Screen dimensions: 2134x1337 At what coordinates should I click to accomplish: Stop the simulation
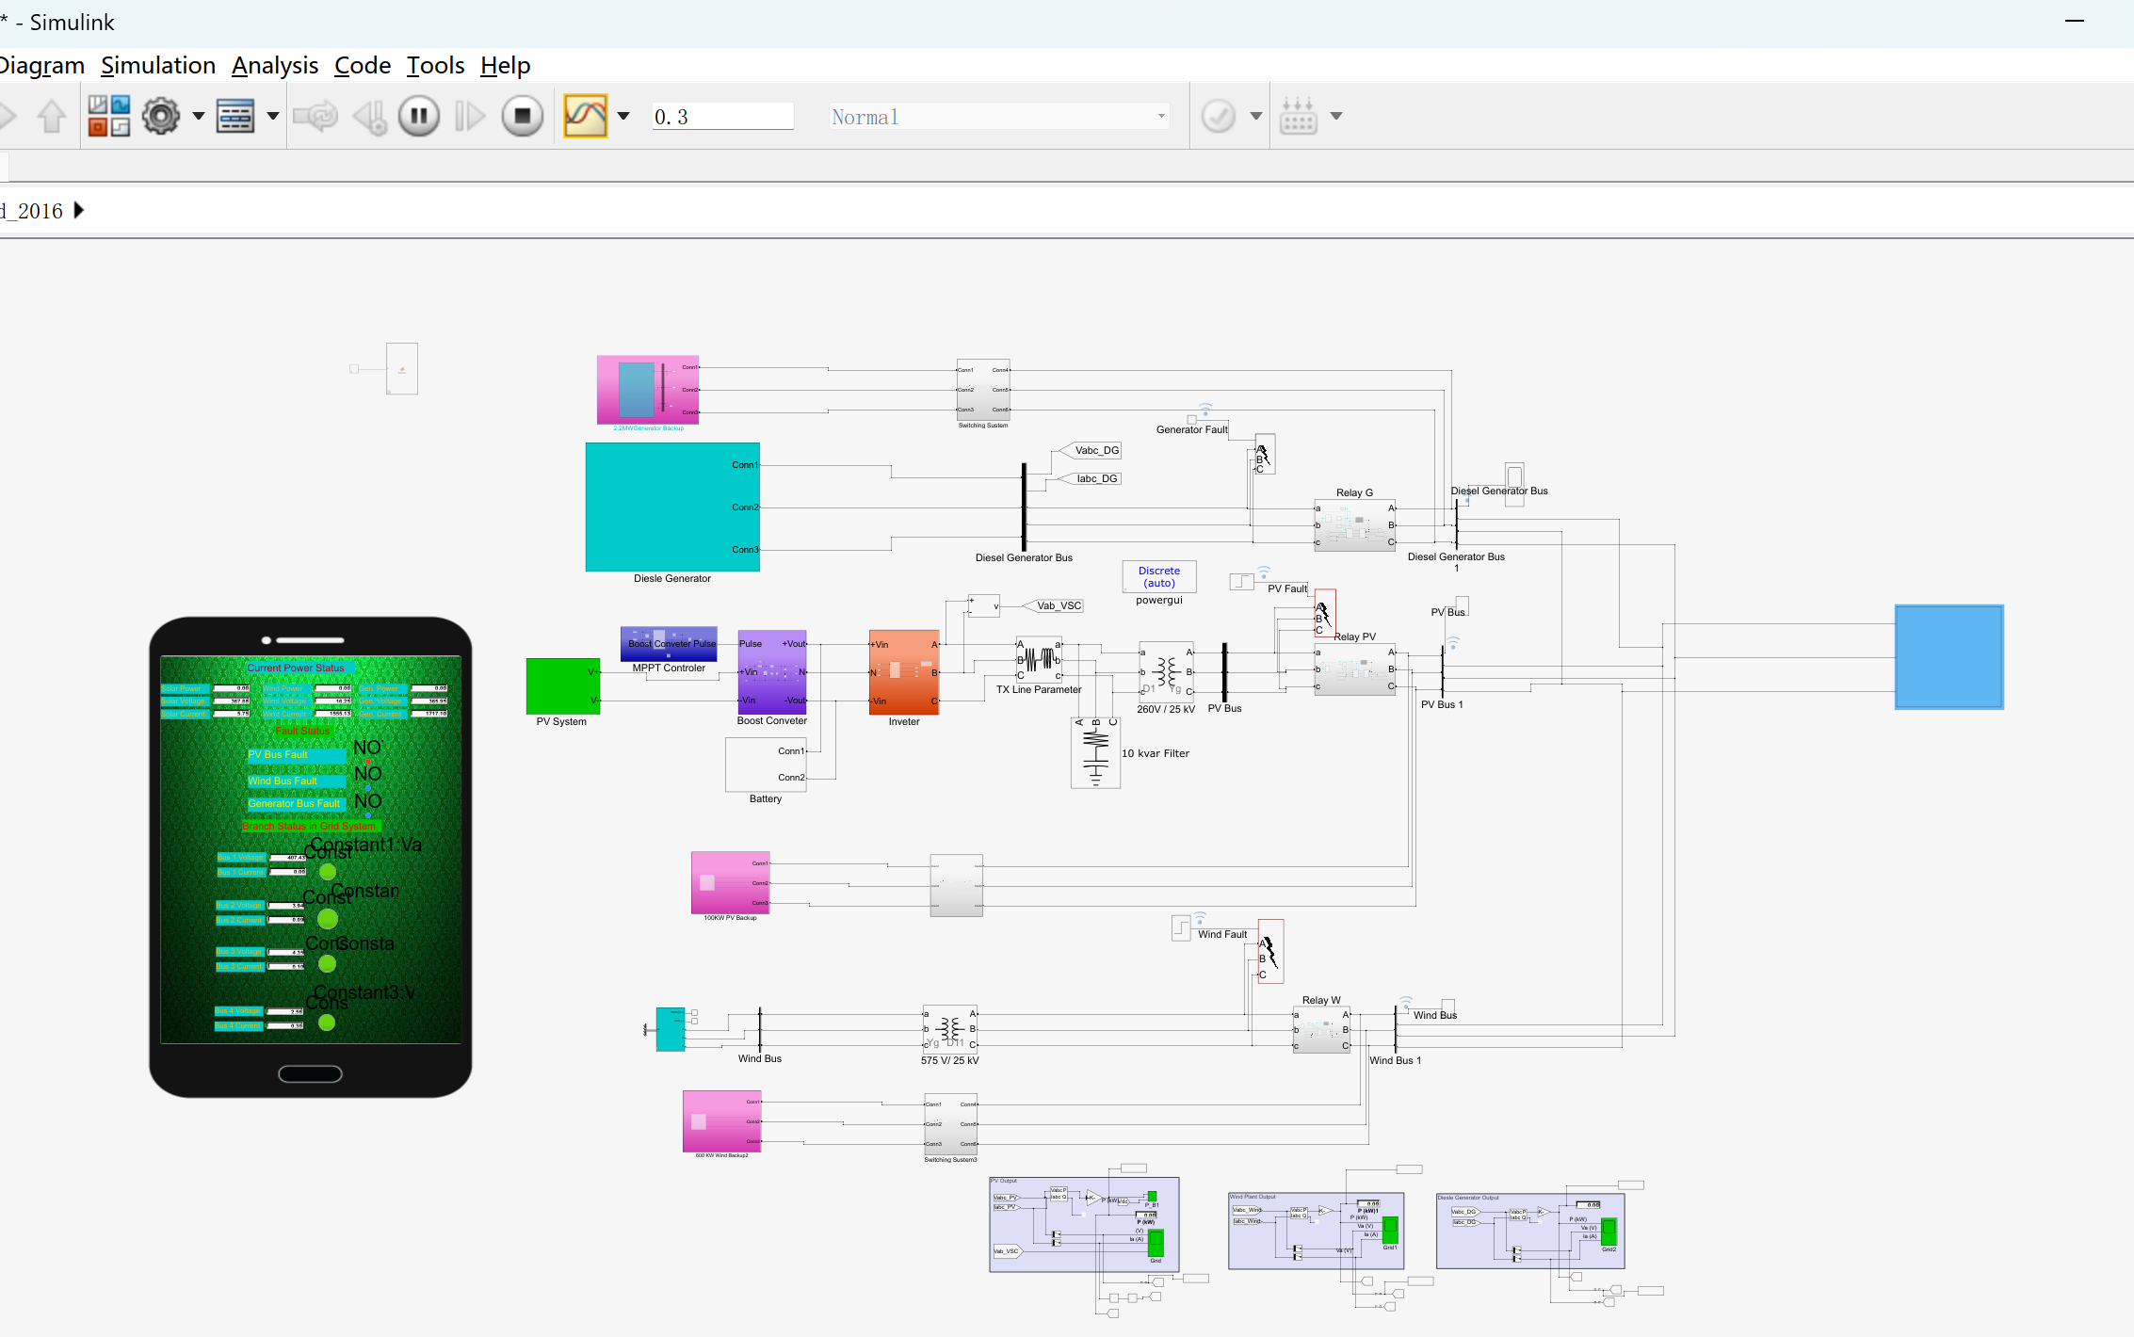click(522, 116)
